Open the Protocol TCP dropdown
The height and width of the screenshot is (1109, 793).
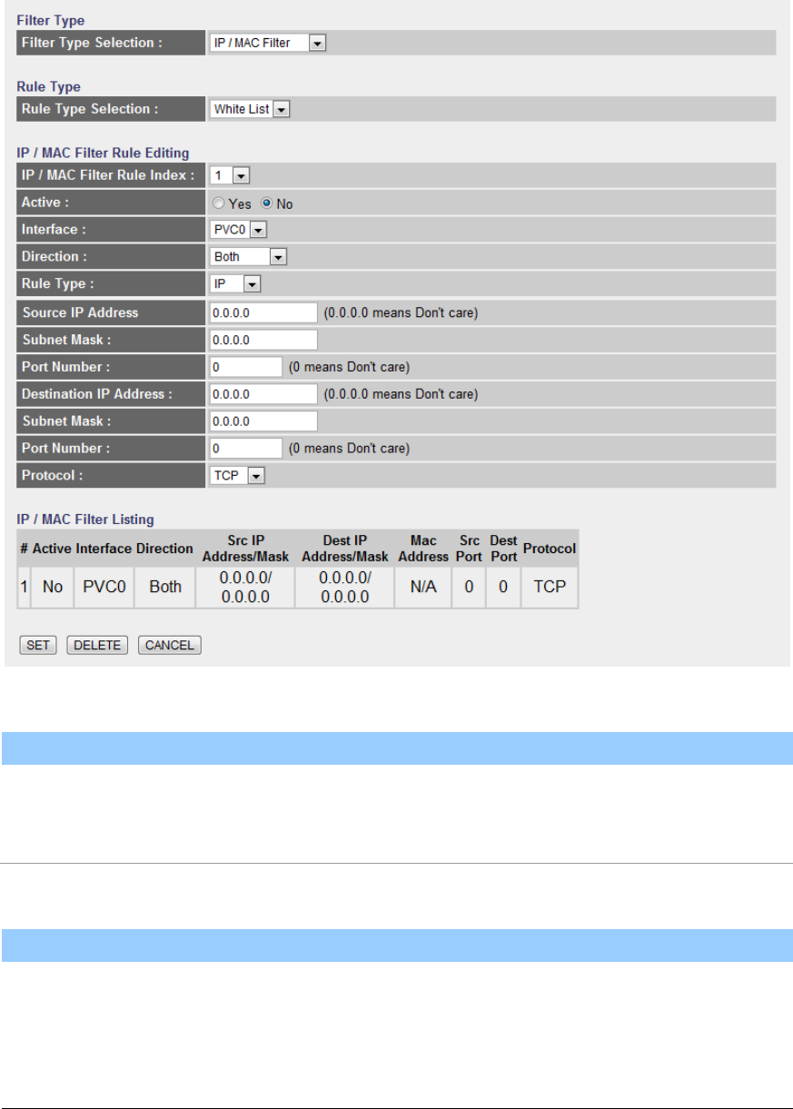238,475
